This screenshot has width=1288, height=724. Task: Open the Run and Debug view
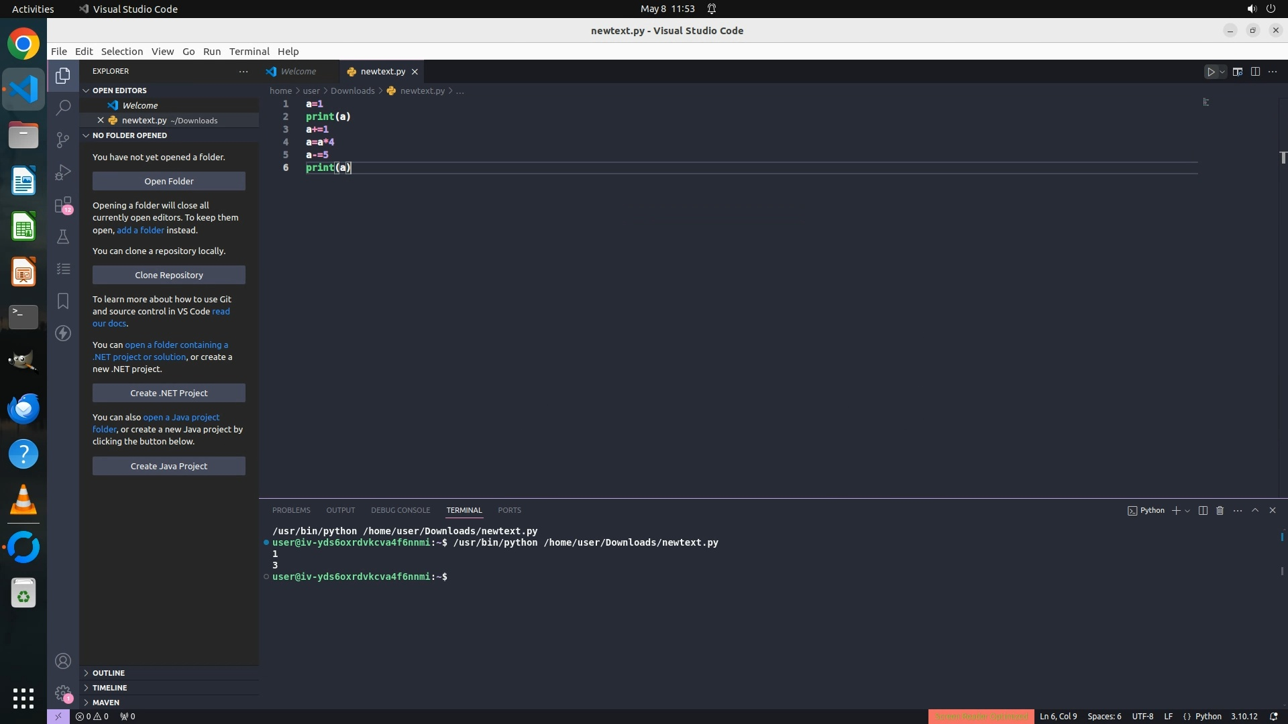pos(63,172)
